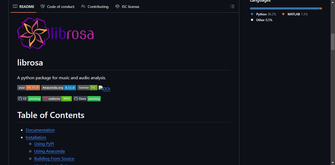Image resolution: width=335 pixels, height=165 pixels.
Task: Click the Python 98.2% language entry
Action: pos(263,14)
